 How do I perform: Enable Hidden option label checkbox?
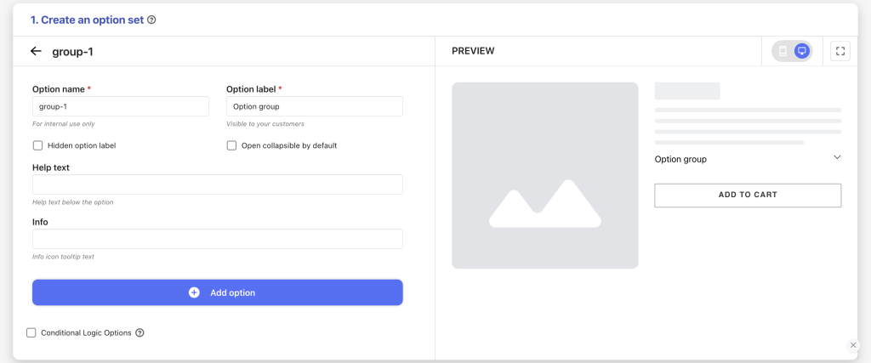pyautogui.click(x=37, y=145)
